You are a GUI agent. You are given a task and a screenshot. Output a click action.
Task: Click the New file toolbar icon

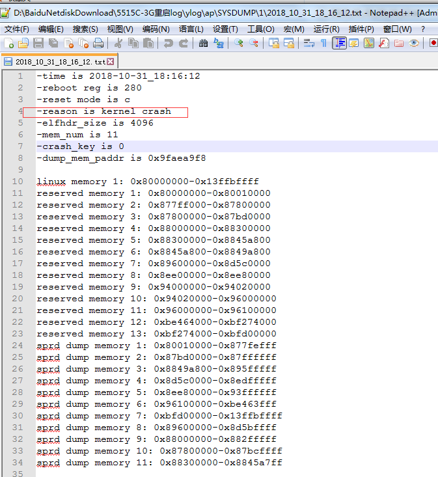point(9,43)
